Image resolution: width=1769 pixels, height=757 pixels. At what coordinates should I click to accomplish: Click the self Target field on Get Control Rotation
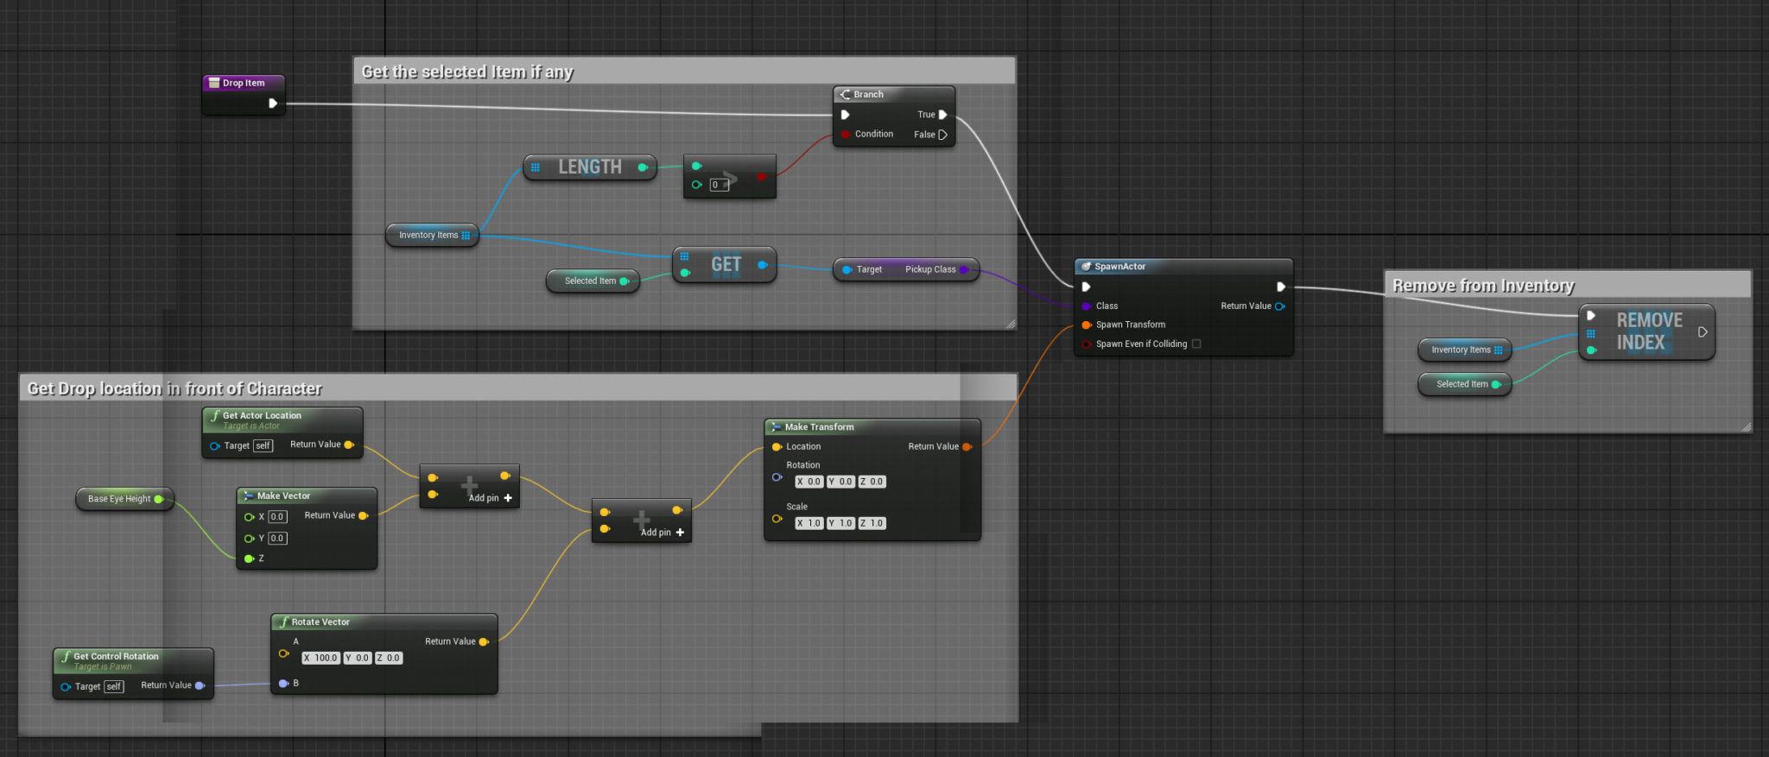[114, 687]
